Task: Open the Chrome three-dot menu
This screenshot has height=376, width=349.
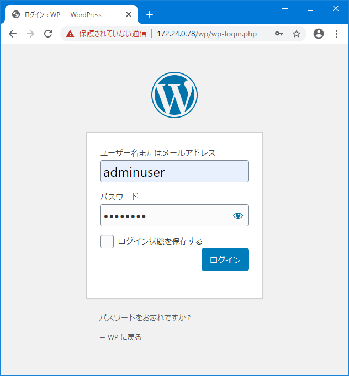Action: pos(336,34)
